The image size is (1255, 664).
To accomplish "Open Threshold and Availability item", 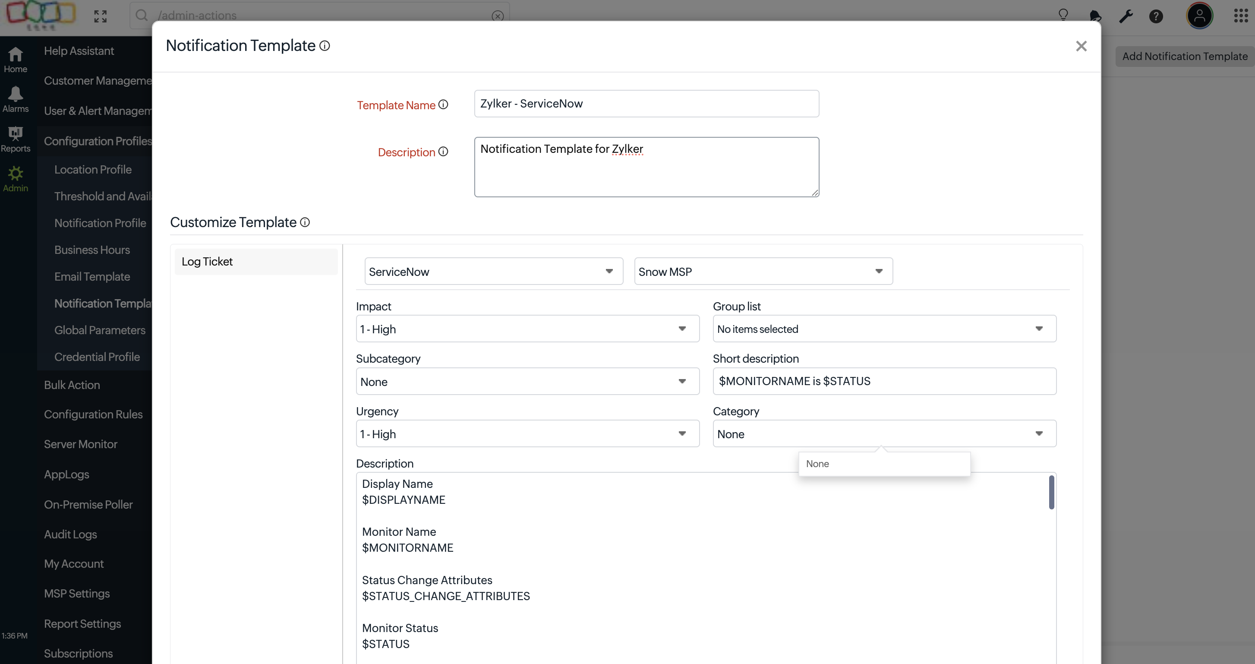I will point(102,196).
